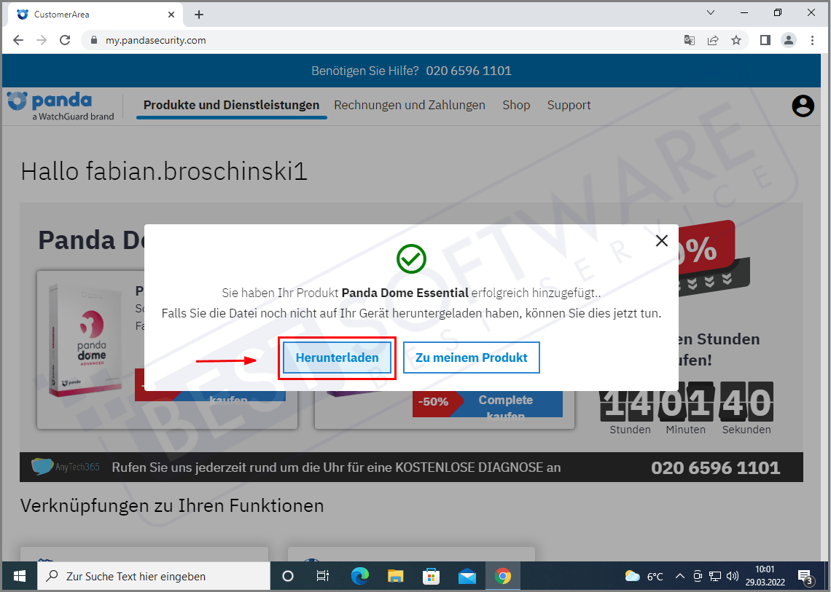
Task: Reload the page with the refresh icon
Action: pos(65,40)
